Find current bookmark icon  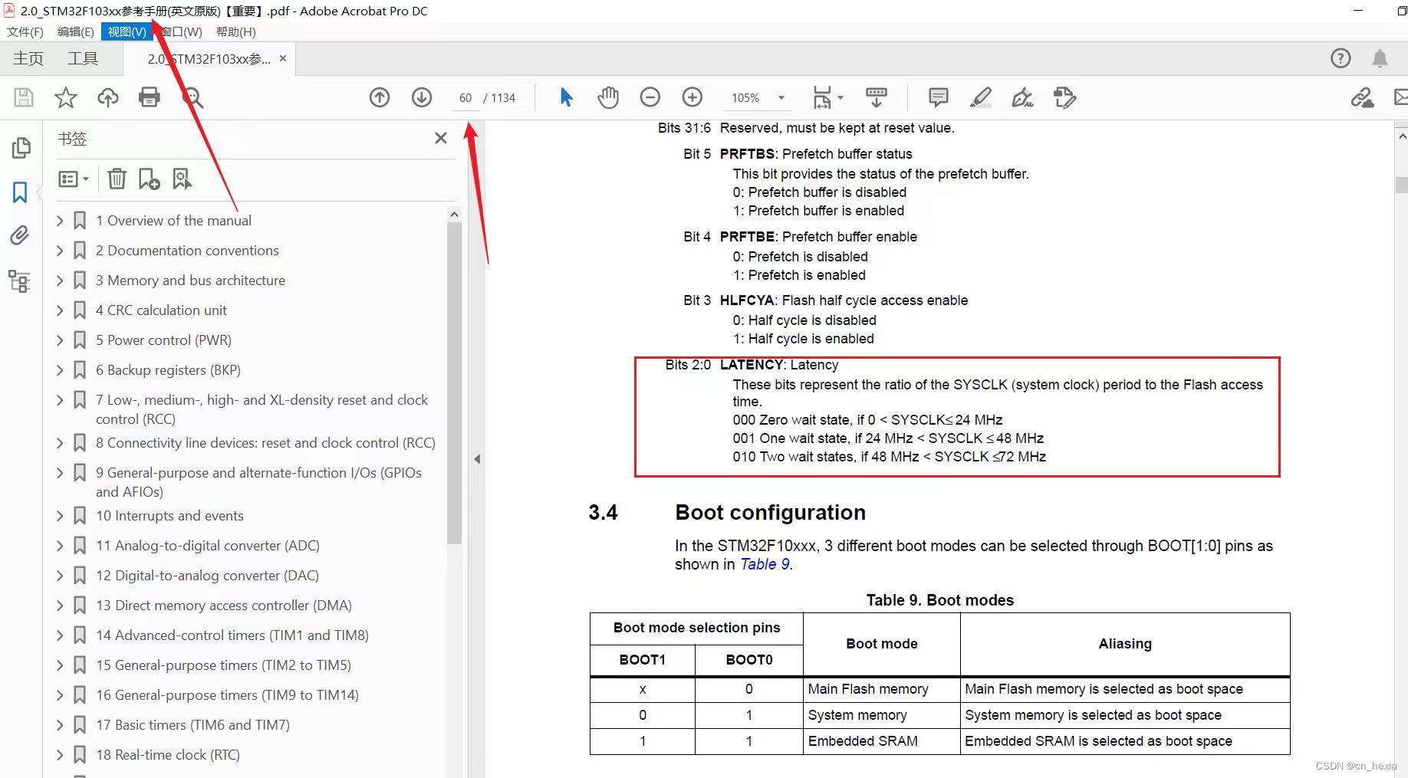pyautogui.click(x=182, y=179)
